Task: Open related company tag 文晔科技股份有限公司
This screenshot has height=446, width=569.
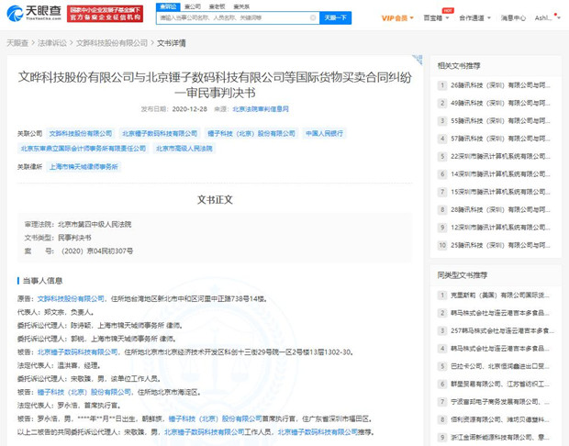Action: [81, 134]
